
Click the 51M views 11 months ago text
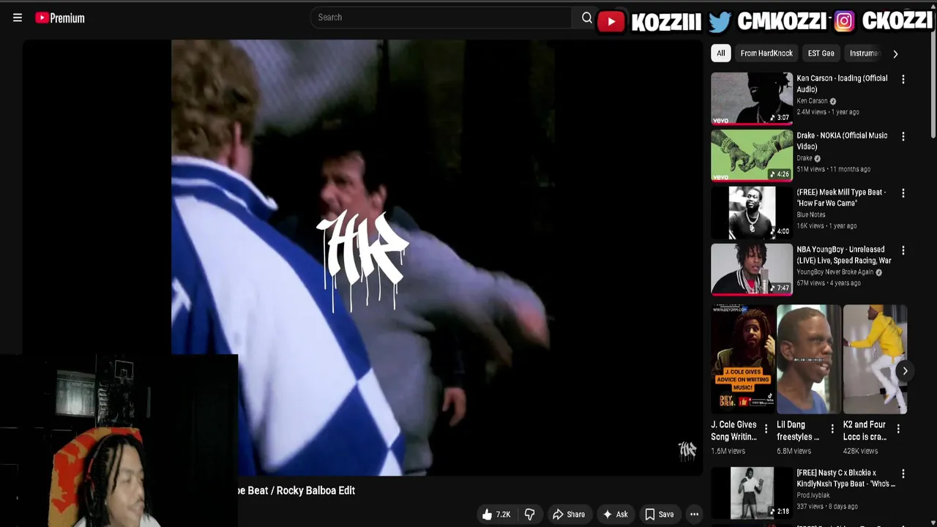tap(833, 169)
